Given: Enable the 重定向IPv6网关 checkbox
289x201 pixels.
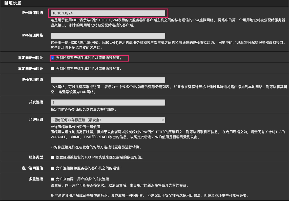Looking at the screenshot, I should [53, 69].
